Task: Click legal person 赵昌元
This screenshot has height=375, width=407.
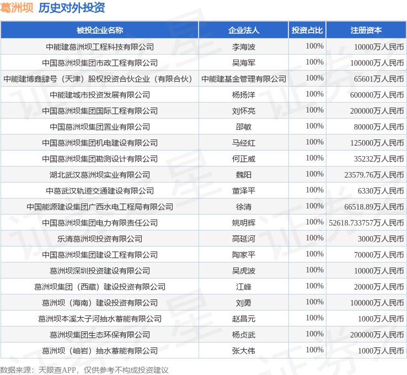Action: point(243,319)
